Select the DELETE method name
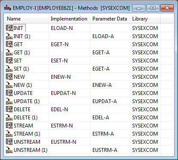Viewport: 178px width, 160px height. [x=22, y=110]
